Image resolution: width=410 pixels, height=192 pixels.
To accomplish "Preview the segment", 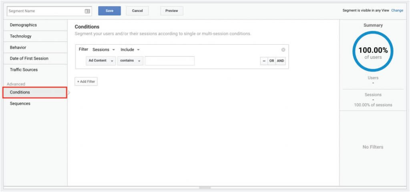I will click(172, 11).
